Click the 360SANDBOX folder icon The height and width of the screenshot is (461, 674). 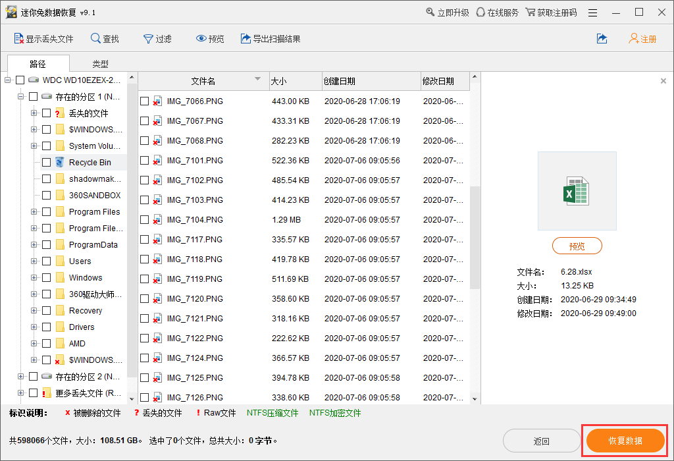[x=60, y=195]
